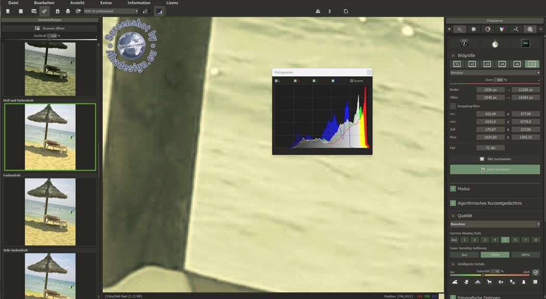Viewport: 546px width, 299px height.
Task: Set Gamma-Aliasing Stufe to 3
Action: (484, 240)
